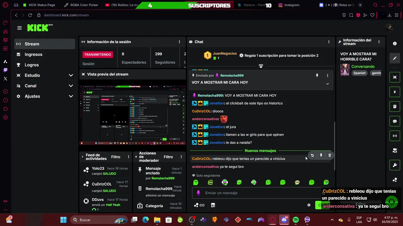Unpin the pinned chat message
403x226 pixels.
(x=317, y=75)
